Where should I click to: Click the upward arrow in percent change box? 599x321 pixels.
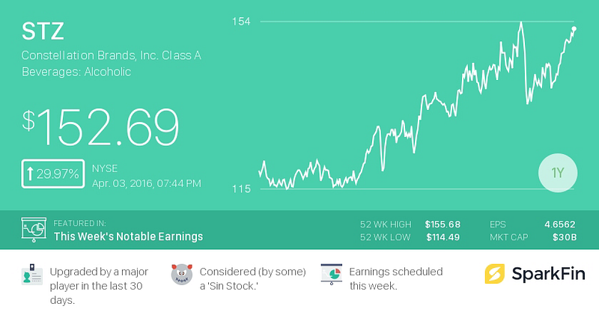(x=30, y=174)
